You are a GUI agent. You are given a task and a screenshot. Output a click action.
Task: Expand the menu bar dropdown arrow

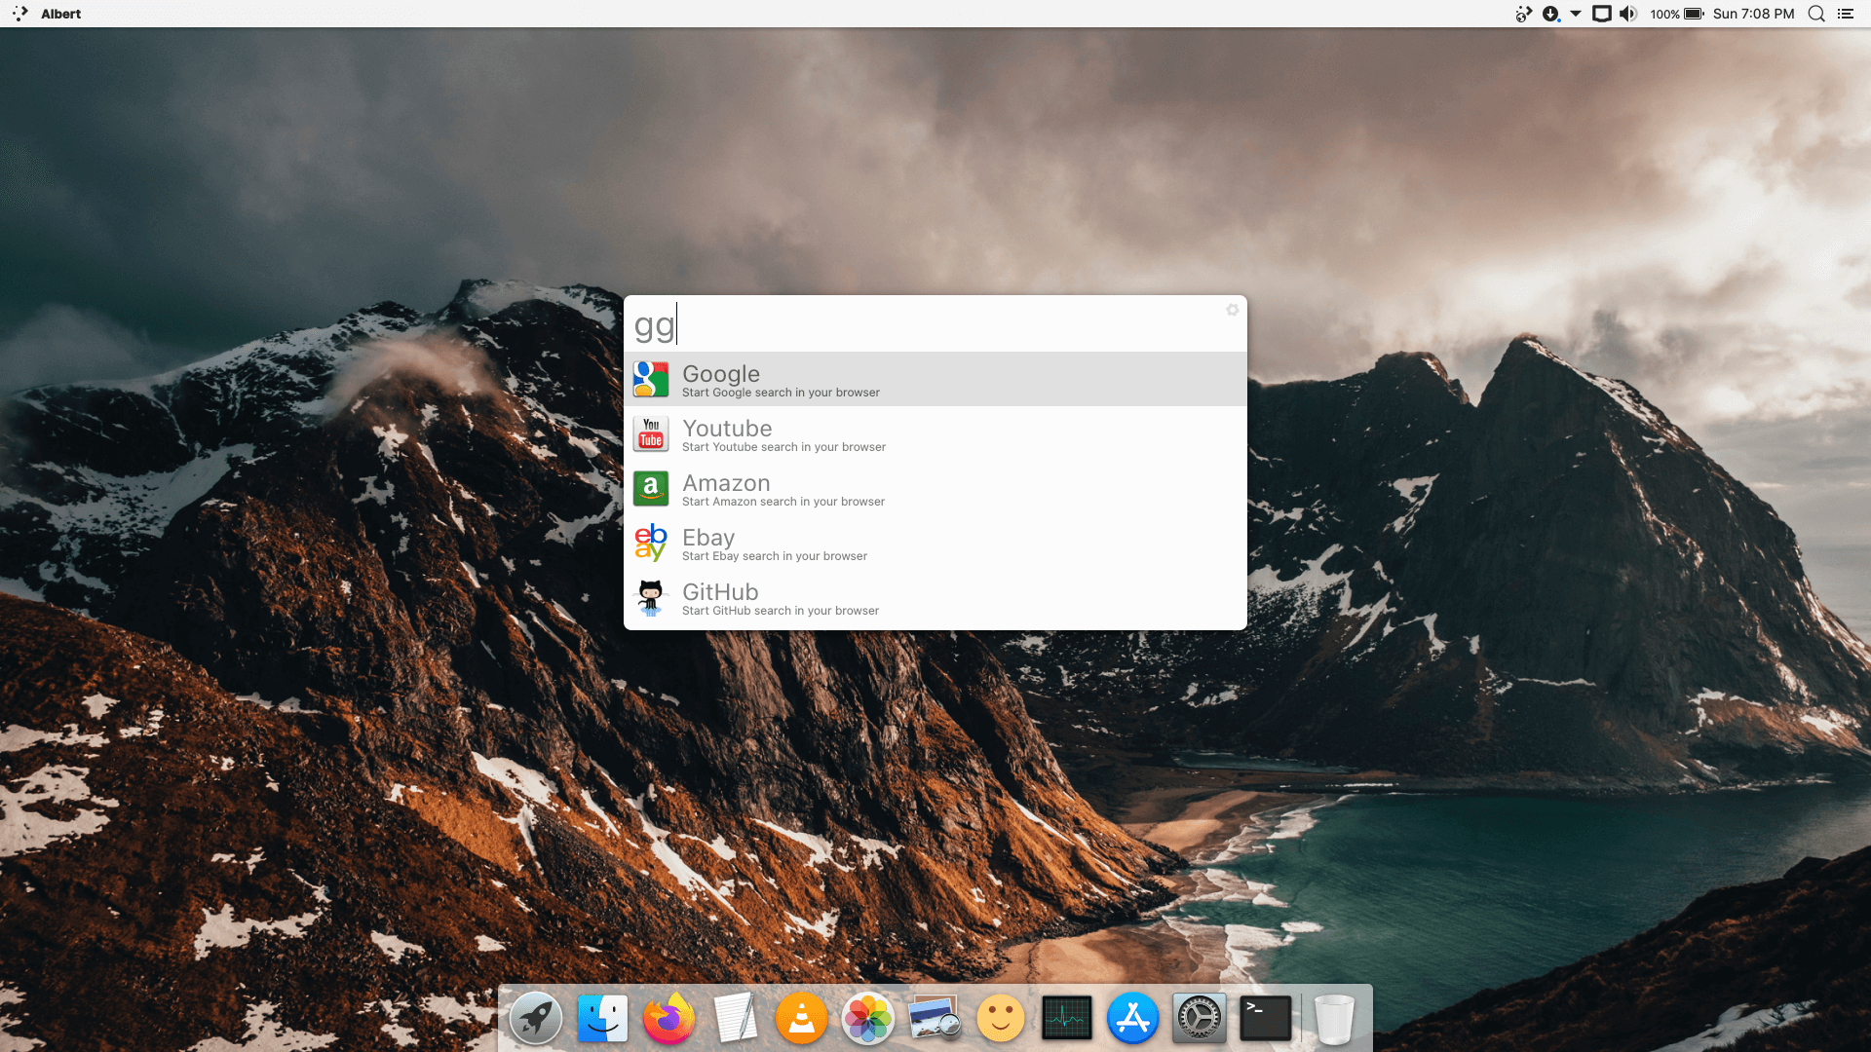1576,14
